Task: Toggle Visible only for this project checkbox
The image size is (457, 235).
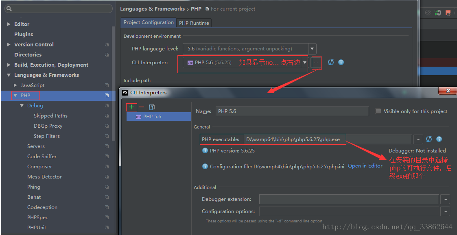Action: point(378,111)
